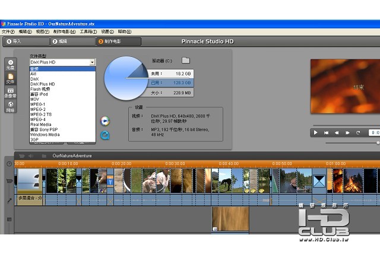Viewport: 380px width, 254px height.
Task: Choose DivX Plus HD list entry
Action: tap(62, 84)
